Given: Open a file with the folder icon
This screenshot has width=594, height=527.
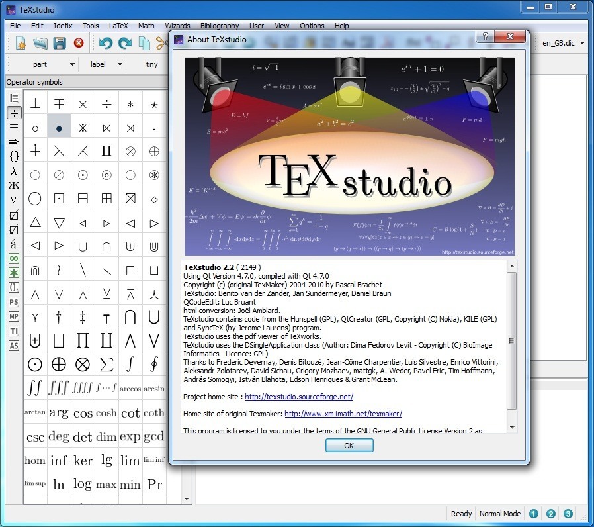Looking at the screenshot, I should coord(40,43).
